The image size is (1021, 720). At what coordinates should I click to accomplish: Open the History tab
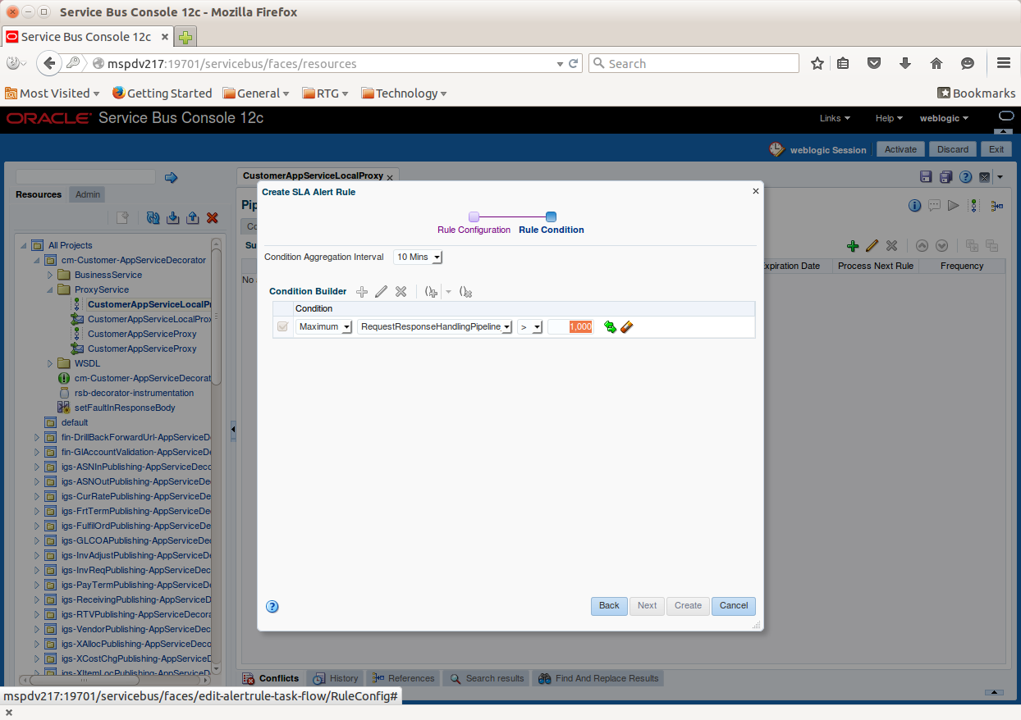tap(336, 678)
